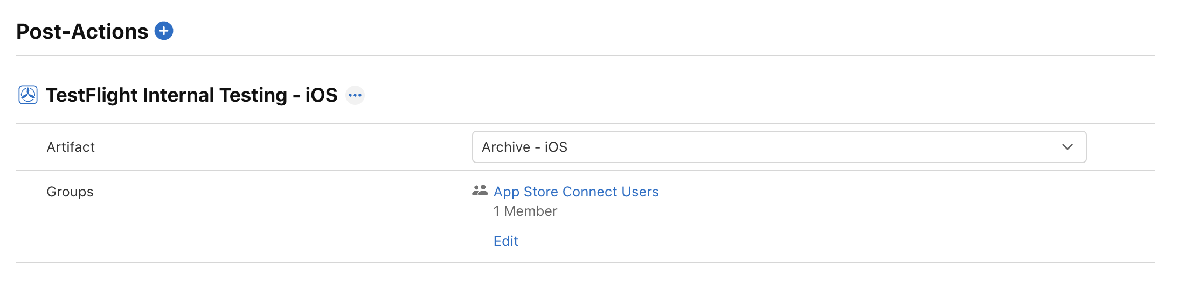Image resolution: width=1179 pixels, height=282 pixels.
Task: Click the people group icon beside App Store Connect Users
Action: tap(480, 191)
